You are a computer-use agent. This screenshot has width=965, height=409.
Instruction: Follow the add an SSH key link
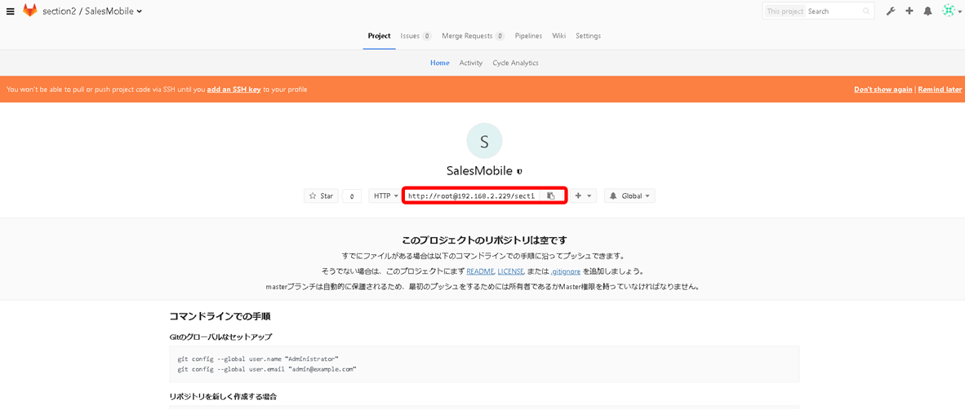233,90
